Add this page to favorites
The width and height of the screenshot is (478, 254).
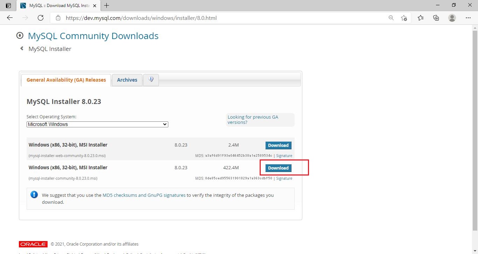coord(404,18)
